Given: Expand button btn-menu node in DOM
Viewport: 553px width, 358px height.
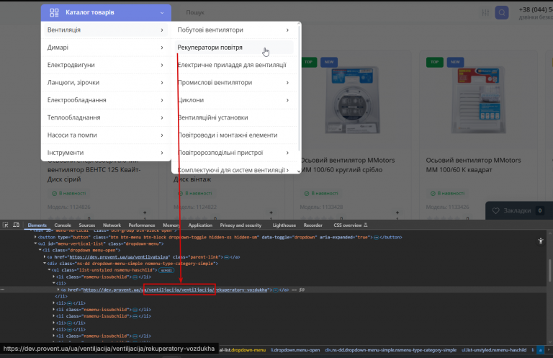Looking at the screenshot, I should 35,238.
